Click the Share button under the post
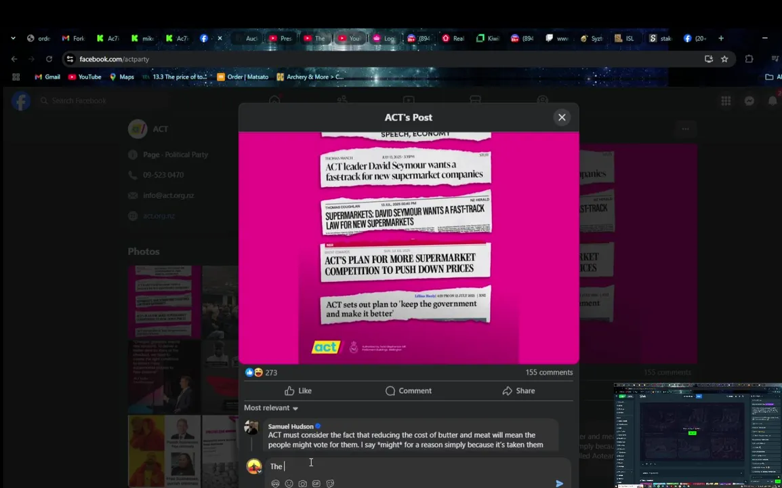 tap(518, 390)
